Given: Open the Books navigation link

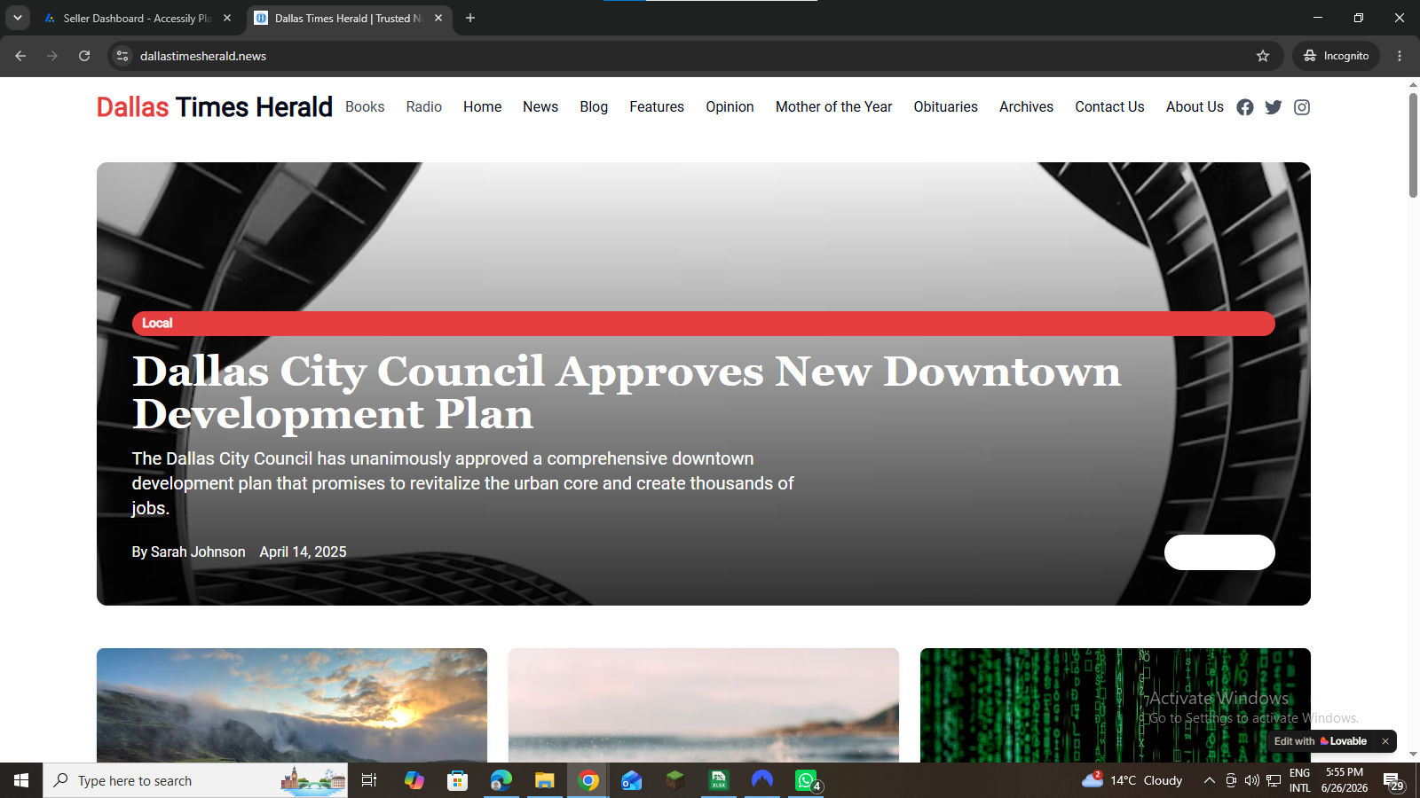Looking at the screenshot, I should (365, 106).
